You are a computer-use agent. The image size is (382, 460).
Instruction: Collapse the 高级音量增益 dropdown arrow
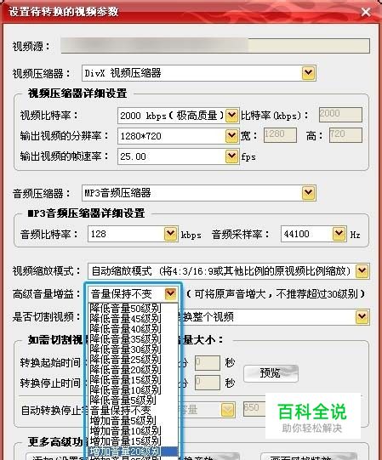(x=171, y=293)
